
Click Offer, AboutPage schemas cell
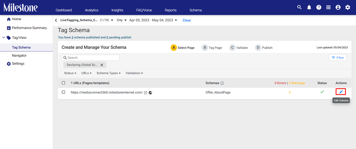coord(218,92)
